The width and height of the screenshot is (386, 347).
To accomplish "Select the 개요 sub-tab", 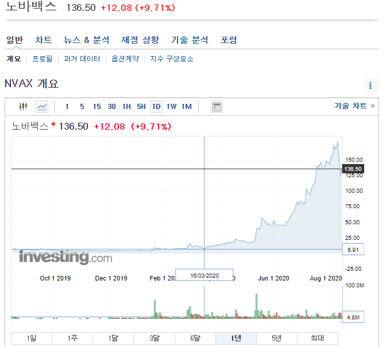I will [14, 59].
